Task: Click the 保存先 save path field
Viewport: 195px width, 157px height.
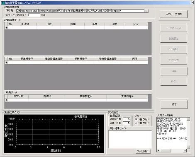Action: click(80, 11)
